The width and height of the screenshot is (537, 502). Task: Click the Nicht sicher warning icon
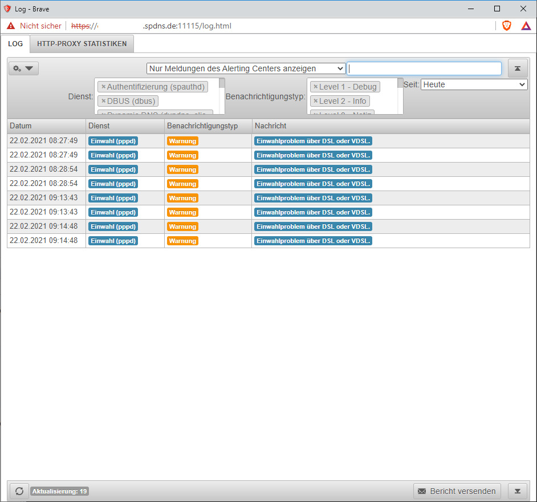11,26
